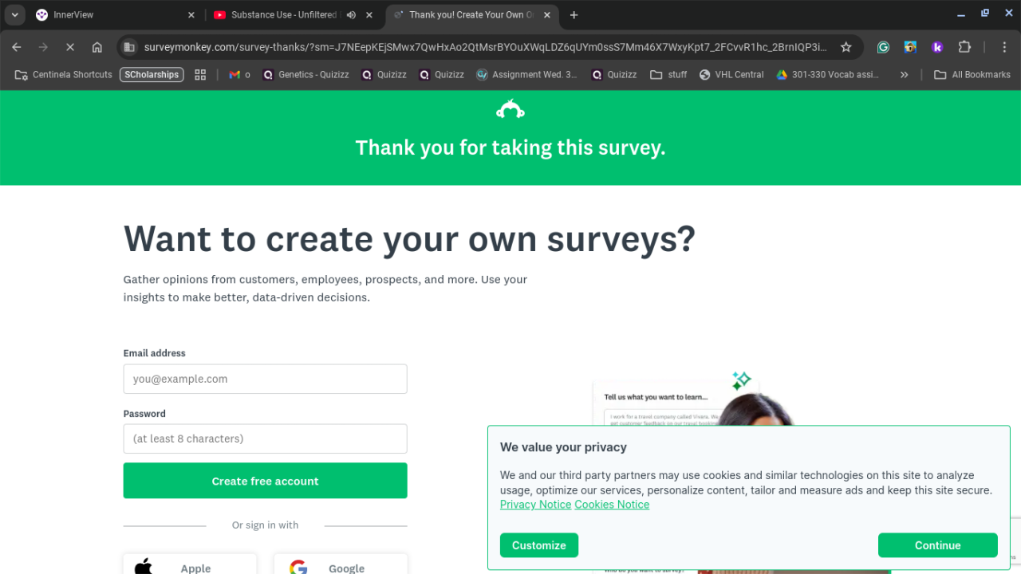Open the Grammarly extension icon
This screenshot has height=574, width=1021.
[x=883, y=47]
